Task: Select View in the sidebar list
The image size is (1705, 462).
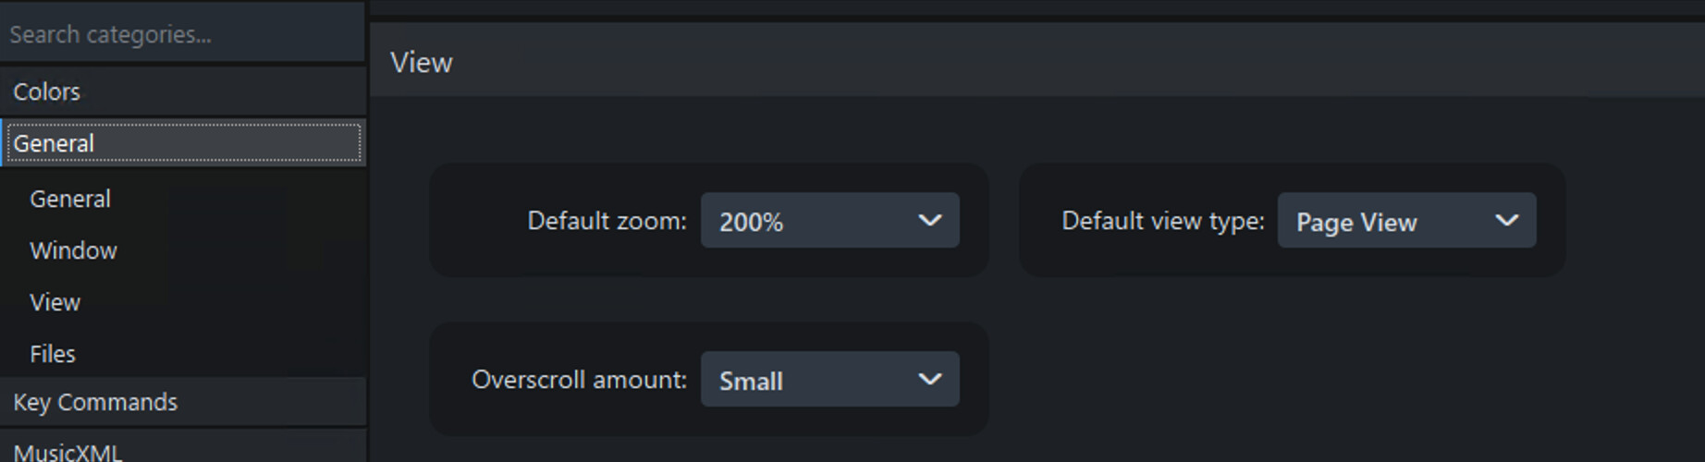Action: (x=55, y=302)
